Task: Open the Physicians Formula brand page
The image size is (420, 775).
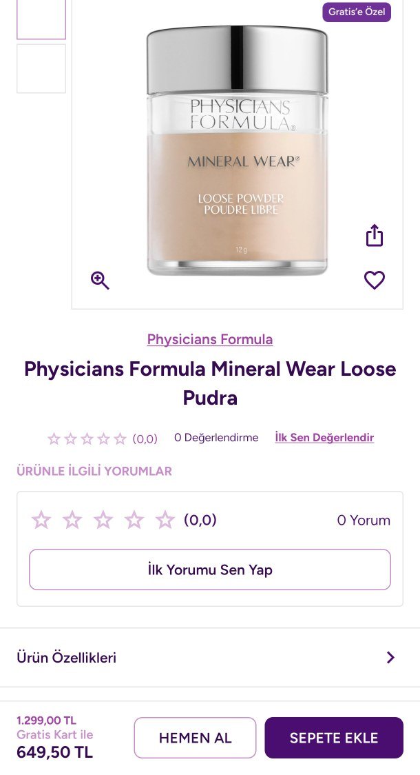Action: (x=210, y=339)
